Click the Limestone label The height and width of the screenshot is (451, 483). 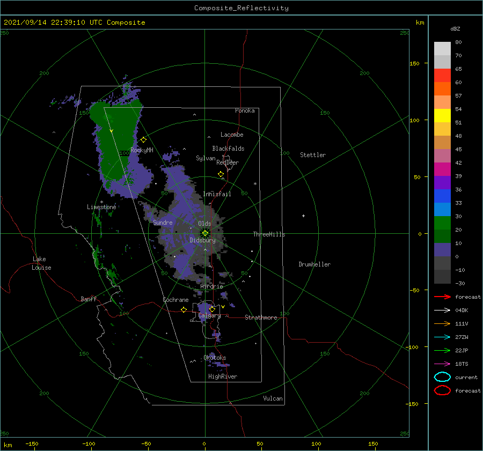click(101, 207)
